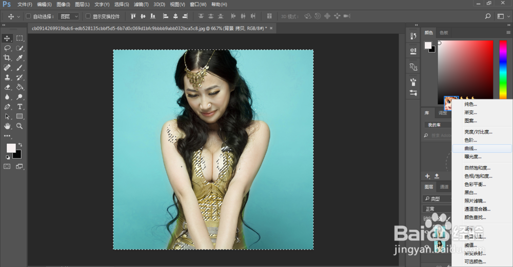The image size is (513, 267).
Task: Enable the 自动选择 checkbox
Action: click(x=28, y=16)
